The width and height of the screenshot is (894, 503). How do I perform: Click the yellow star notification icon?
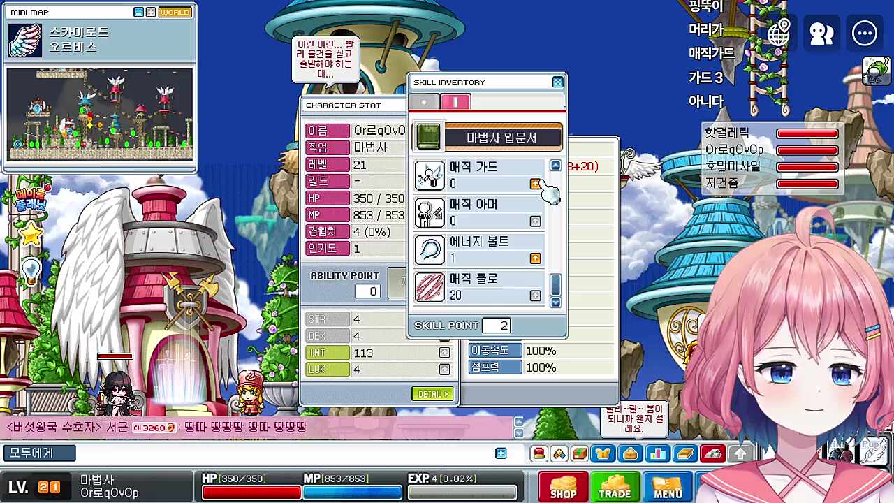click(x=31, y=235)
